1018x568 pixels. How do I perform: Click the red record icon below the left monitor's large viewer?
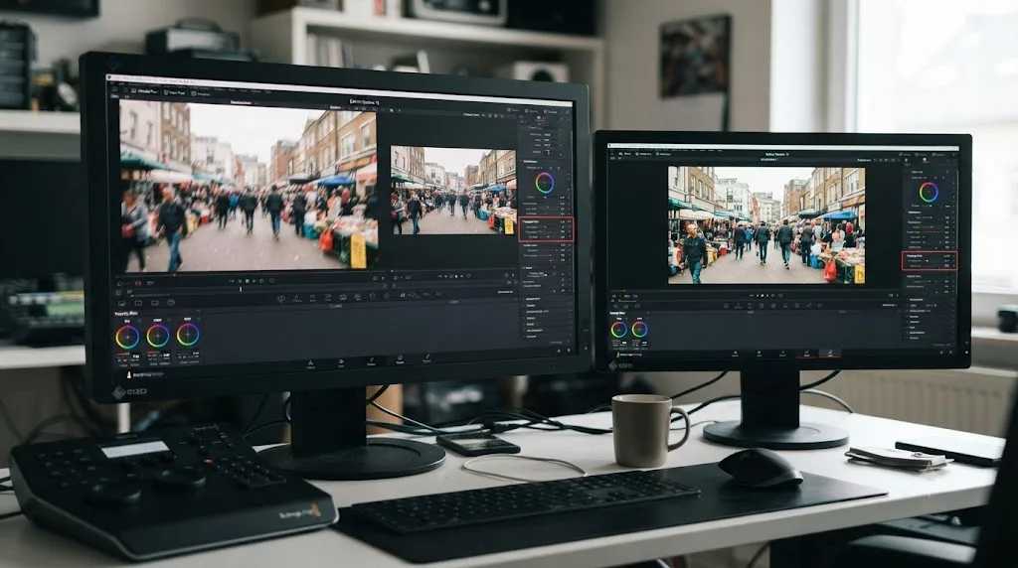point(137,283)
